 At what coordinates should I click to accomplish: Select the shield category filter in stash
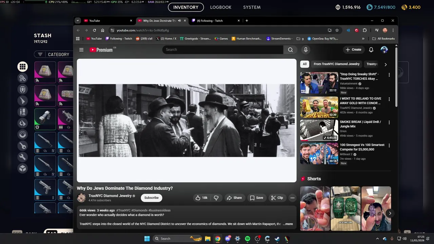pyautogui.click(x=22, y=89)
